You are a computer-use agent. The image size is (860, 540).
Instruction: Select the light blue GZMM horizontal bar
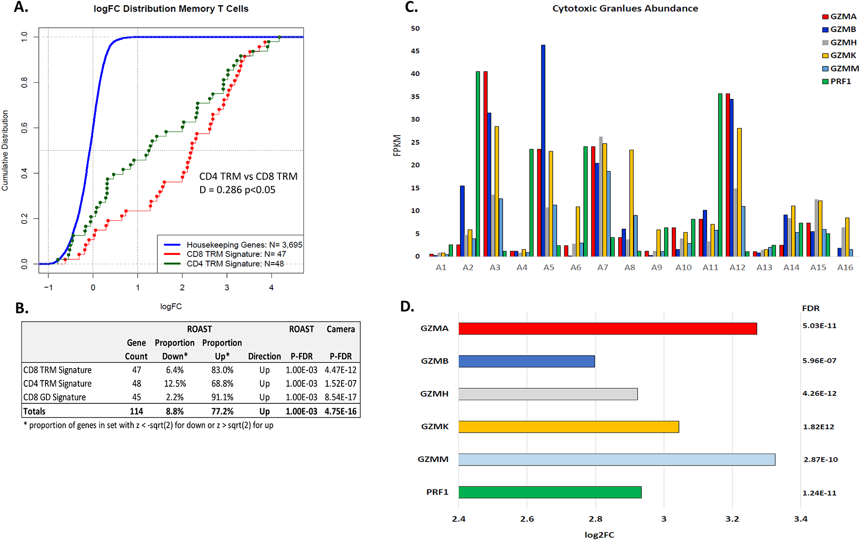click(616, 459)
